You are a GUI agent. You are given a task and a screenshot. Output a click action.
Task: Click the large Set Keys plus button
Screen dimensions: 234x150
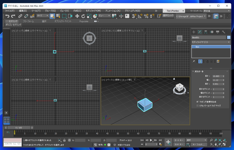pyautogui.click(x=168, y=142)
